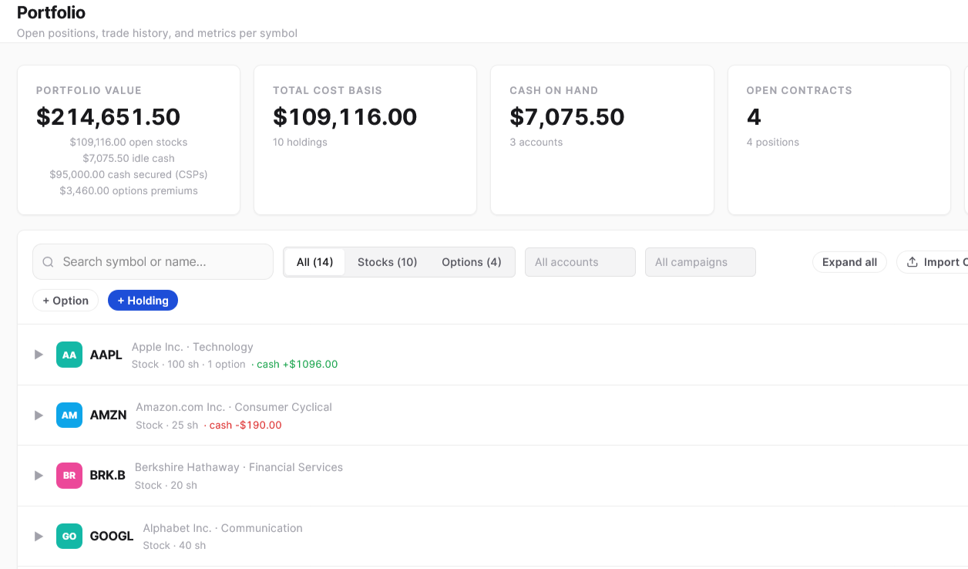Screen dimensions: 968x569
Task: Click the GOOGL ticker avatar icon
Action: [x=69, y=536]
